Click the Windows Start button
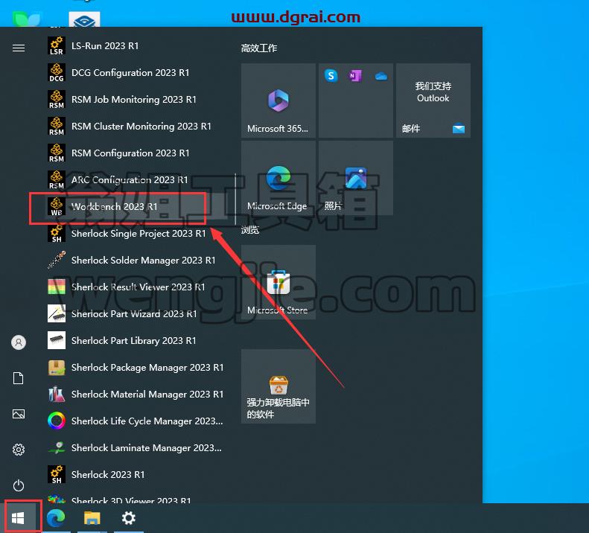 [19, 518]
